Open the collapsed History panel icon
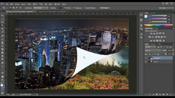The width and height of the screenshot is (175, 98). coord(141,15)
